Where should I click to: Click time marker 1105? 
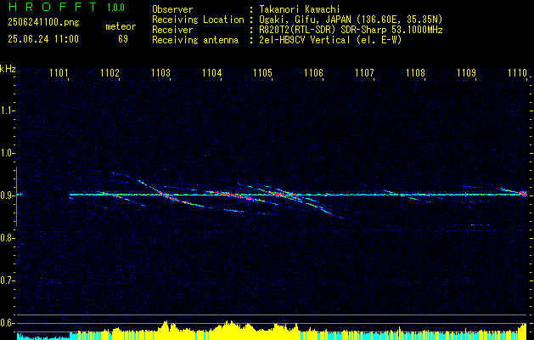263,72
